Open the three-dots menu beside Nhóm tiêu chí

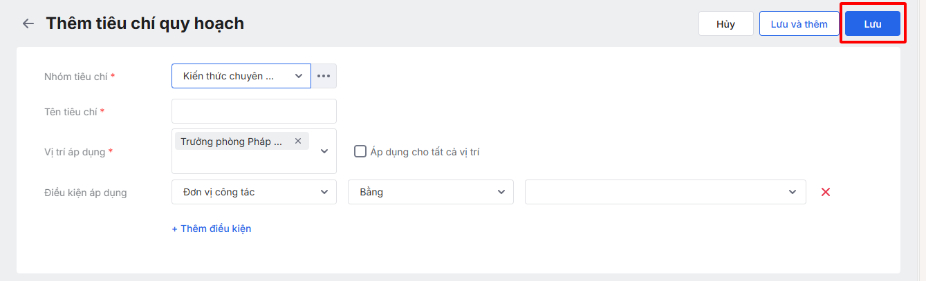click(324, 76)
